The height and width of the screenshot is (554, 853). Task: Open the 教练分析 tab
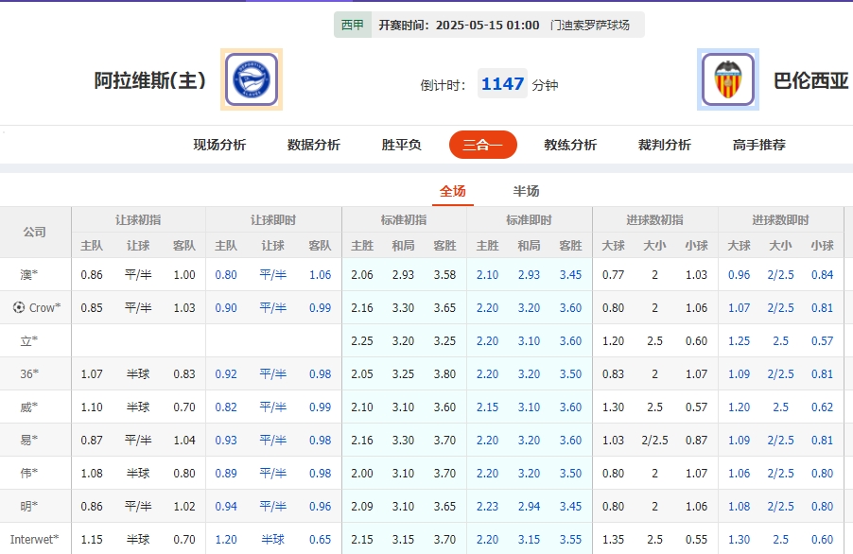(570, 146)
